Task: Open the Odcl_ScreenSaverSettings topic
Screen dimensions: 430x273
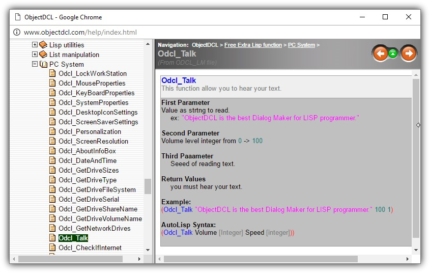Action: pos(98,122)
